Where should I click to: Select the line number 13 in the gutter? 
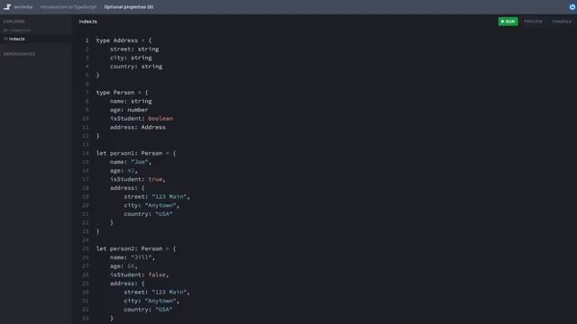86,144
